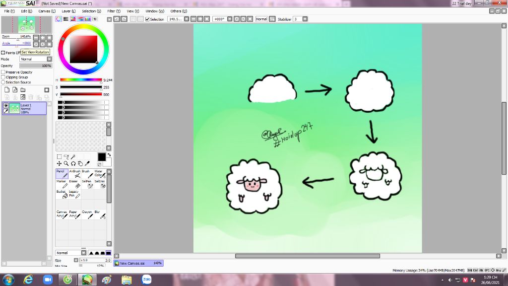Select the Crayon tool
Screen dimensions: 508x286
point(87,214)
